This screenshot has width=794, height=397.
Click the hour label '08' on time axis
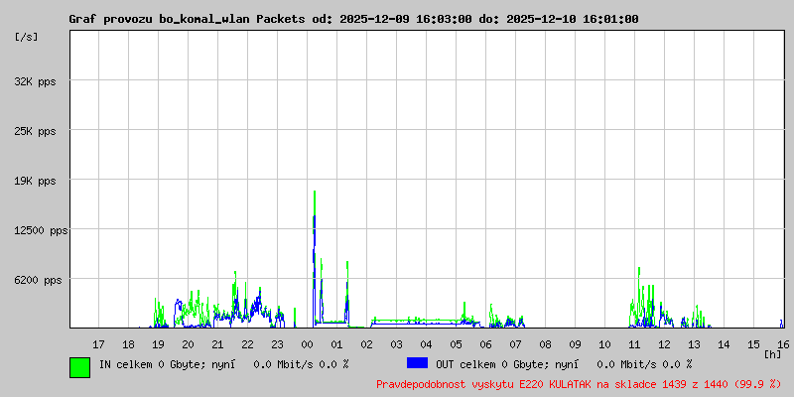[545, 344]
